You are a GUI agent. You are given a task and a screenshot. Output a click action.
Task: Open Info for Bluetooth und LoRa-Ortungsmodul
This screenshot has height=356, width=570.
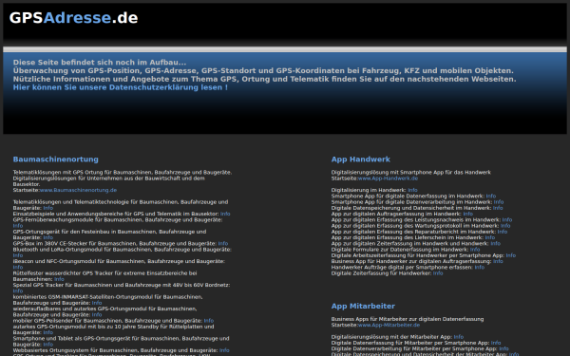18,255
